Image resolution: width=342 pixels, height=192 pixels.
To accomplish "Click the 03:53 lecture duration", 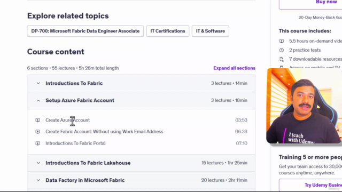I will tap(241, 120).
